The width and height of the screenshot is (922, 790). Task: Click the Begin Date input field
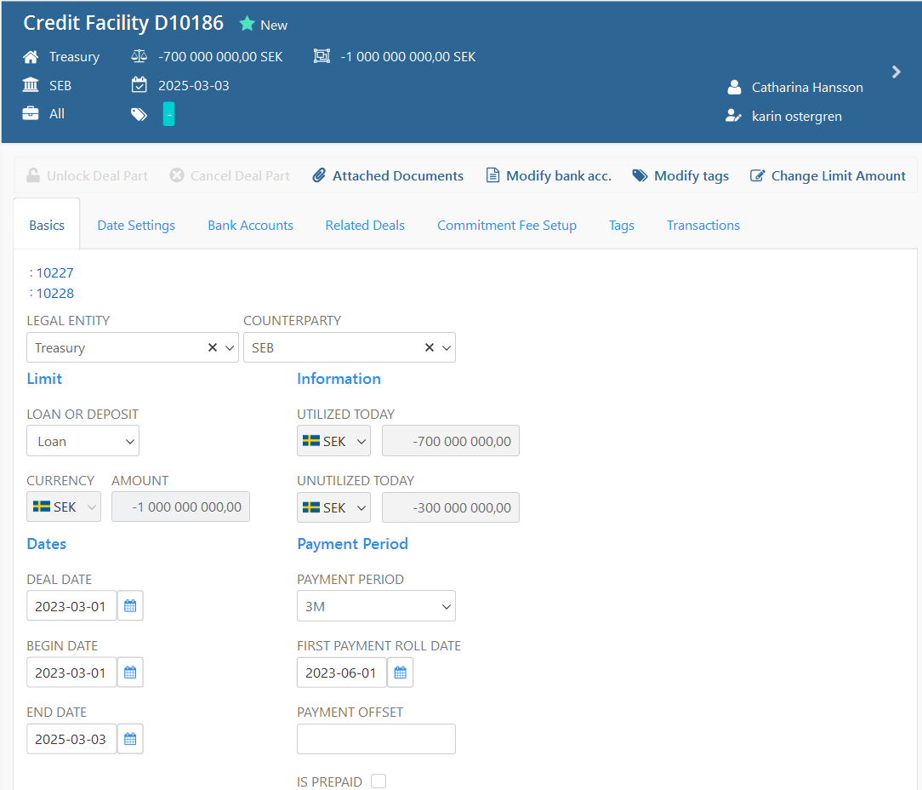[x=71, y=673]
